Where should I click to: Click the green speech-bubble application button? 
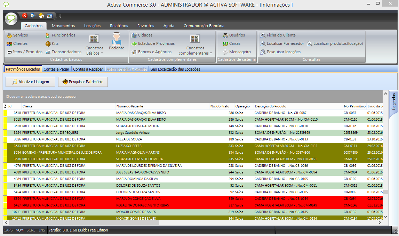click(x=11, y=18)
